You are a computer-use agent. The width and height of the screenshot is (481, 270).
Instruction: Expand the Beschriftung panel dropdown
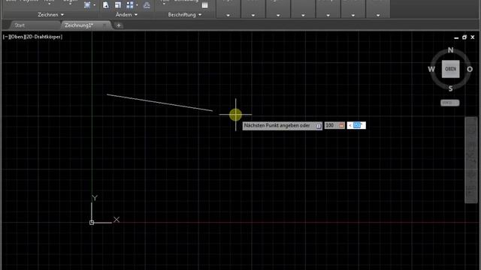coord(185,15)
